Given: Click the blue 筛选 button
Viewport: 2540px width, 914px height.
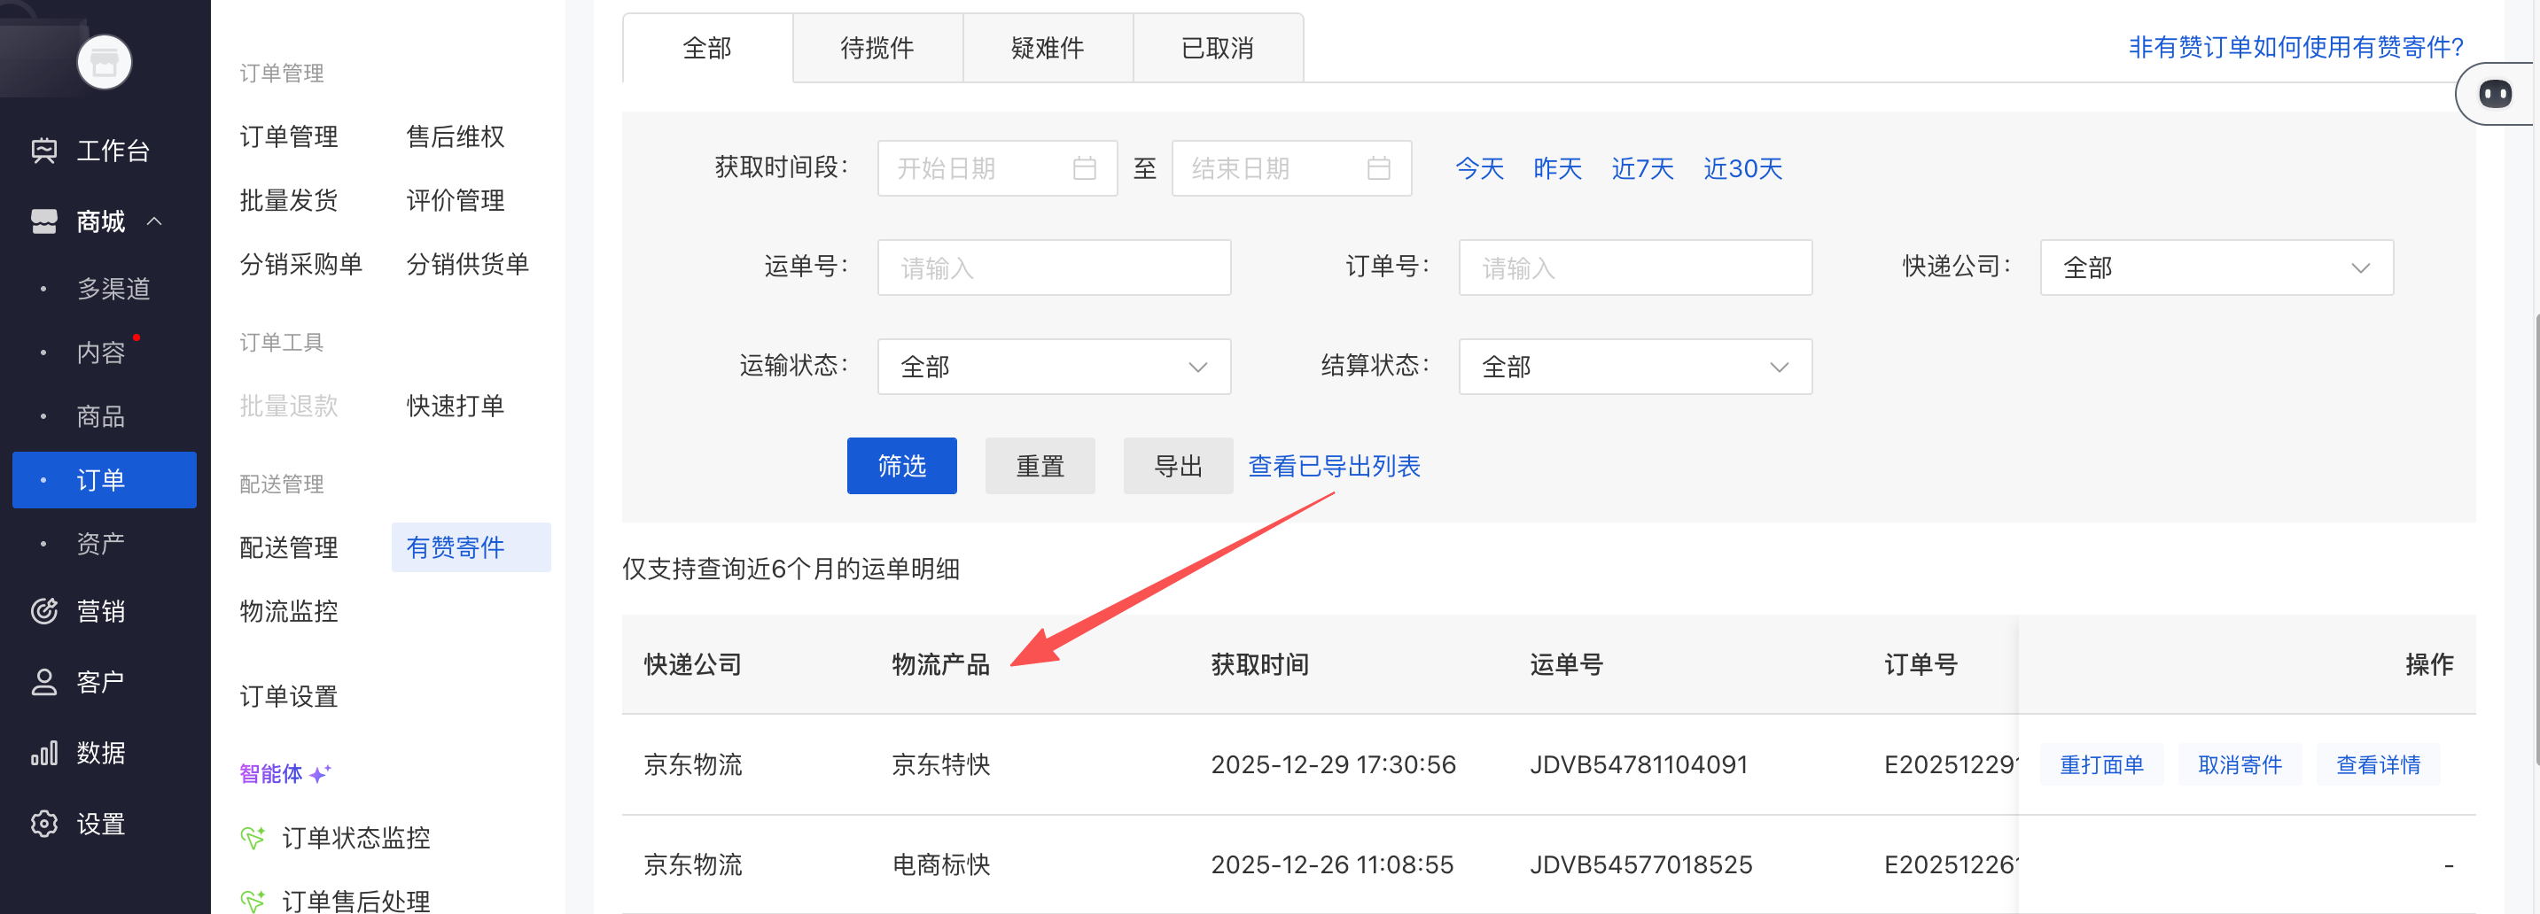Looking at the screenshot, I should tap(901, 466).
